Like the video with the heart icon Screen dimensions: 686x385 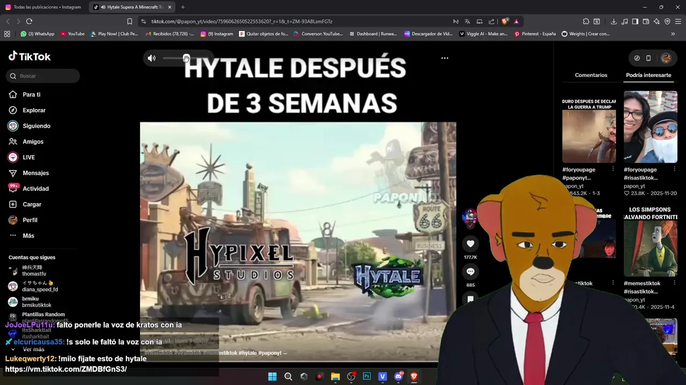[470, 244]
